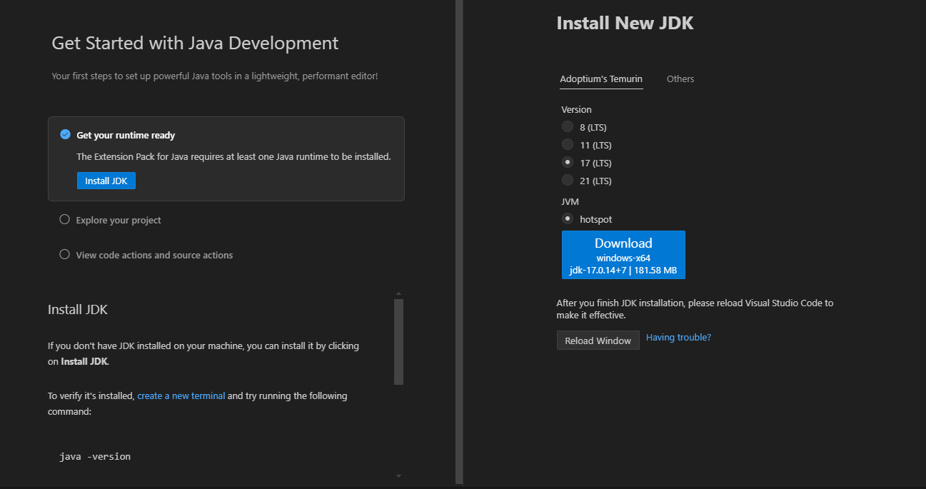Image resolution: width=926 pixels, height=489 pixels.
Task: Click the text starting 'Your first steps to set up'
Action: click(x=215, y=75)
